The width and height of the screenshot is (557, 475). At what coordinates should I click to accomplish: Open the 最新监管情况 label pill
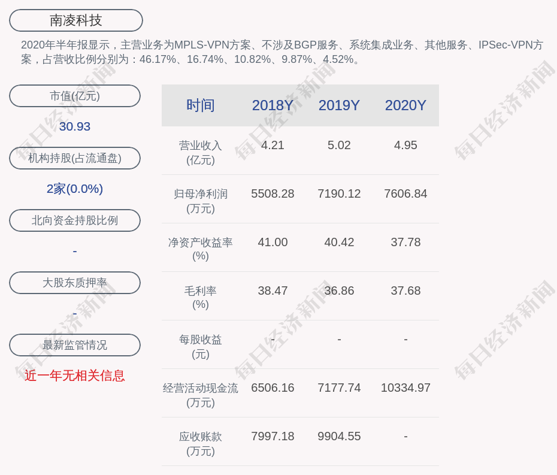[x=75, y=345]
